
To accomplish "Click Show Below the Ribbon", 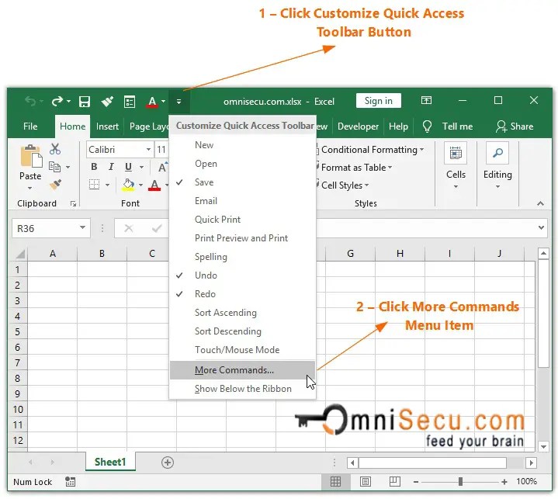I will (x=242, y=389).
